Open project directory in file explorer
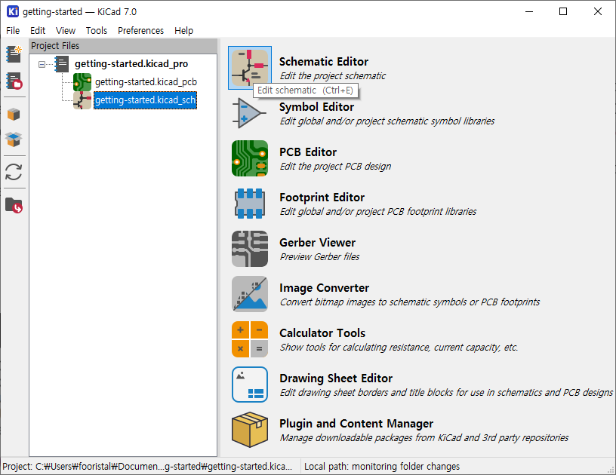616x475 pixels. click(14, 205)
